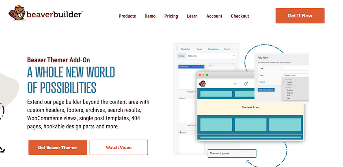343x167 pixels.
Task: Click the Add New panel heading
Action: (263, 58)
